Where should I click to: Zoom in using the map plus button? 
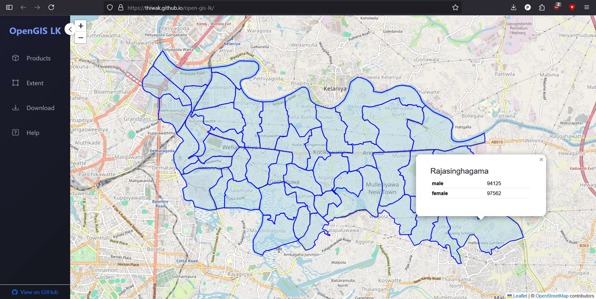(x=80, y=26)
